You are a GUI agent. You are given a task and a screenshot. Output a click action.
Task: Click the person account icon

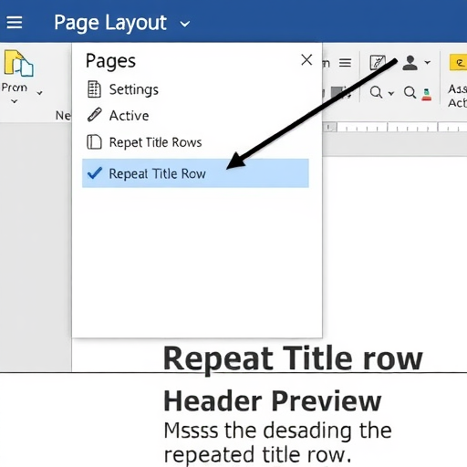410,63
